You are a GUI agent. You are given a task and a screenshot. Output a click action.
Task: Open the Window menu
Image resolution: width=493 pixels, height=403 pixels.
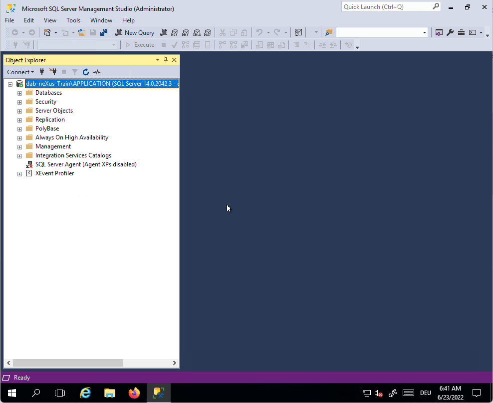click(x=101, y=20)
